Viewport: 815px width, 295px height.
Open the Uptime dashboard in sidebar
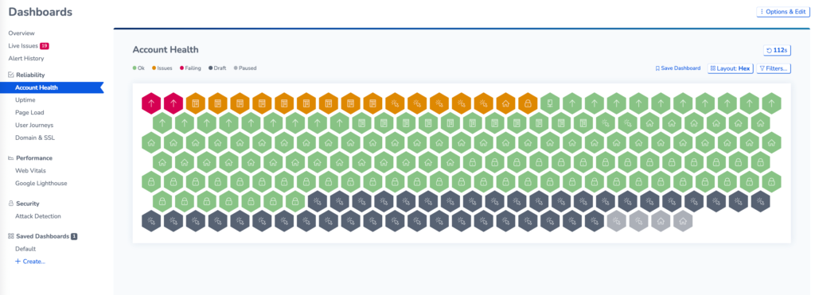point(25,99)
